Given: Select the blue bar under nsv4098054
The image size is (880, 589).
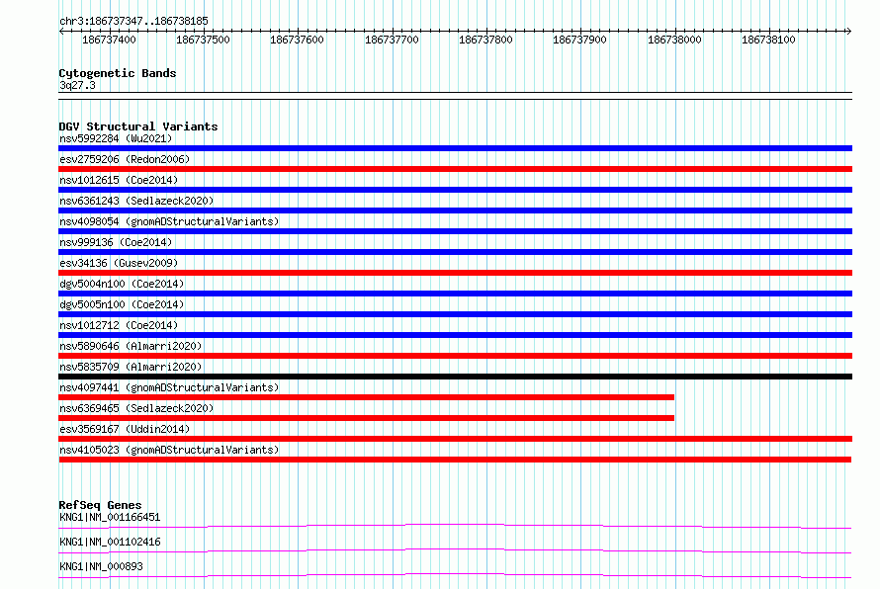Looking at the screenshot, I should [x=455, y=231].
